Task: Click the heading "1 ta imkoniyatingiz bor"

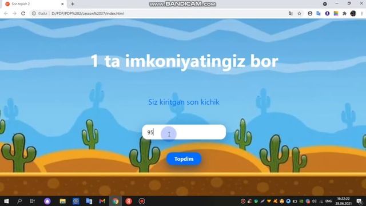Action: click(x=184, y=61)
